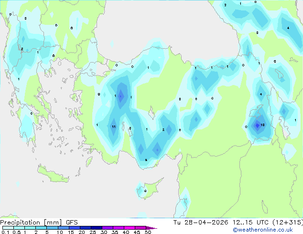Screen dimensions: 303x234
Task: Click the 25 legend scale label
Action: (x=93, y=232)
